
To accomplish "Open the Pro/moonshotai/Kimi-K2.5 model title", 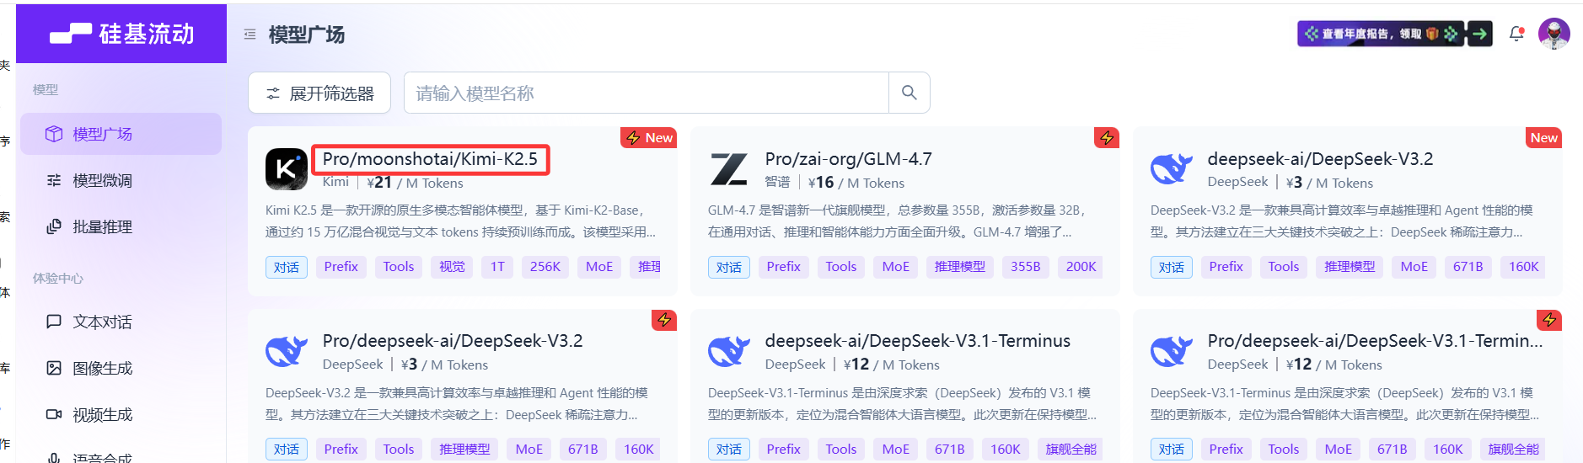I will pyautogui.click(x=430, y=159).
